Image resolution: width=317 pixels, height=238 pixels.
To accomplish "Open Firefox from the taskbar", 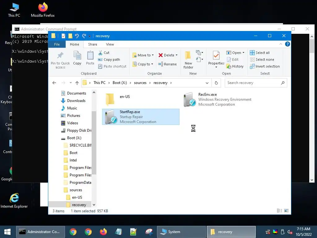I will [x=103, y=232].
